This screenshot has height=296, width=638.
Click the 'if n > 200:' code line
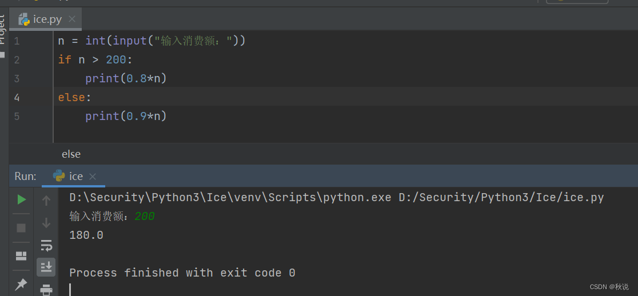(x=95, y=60)
